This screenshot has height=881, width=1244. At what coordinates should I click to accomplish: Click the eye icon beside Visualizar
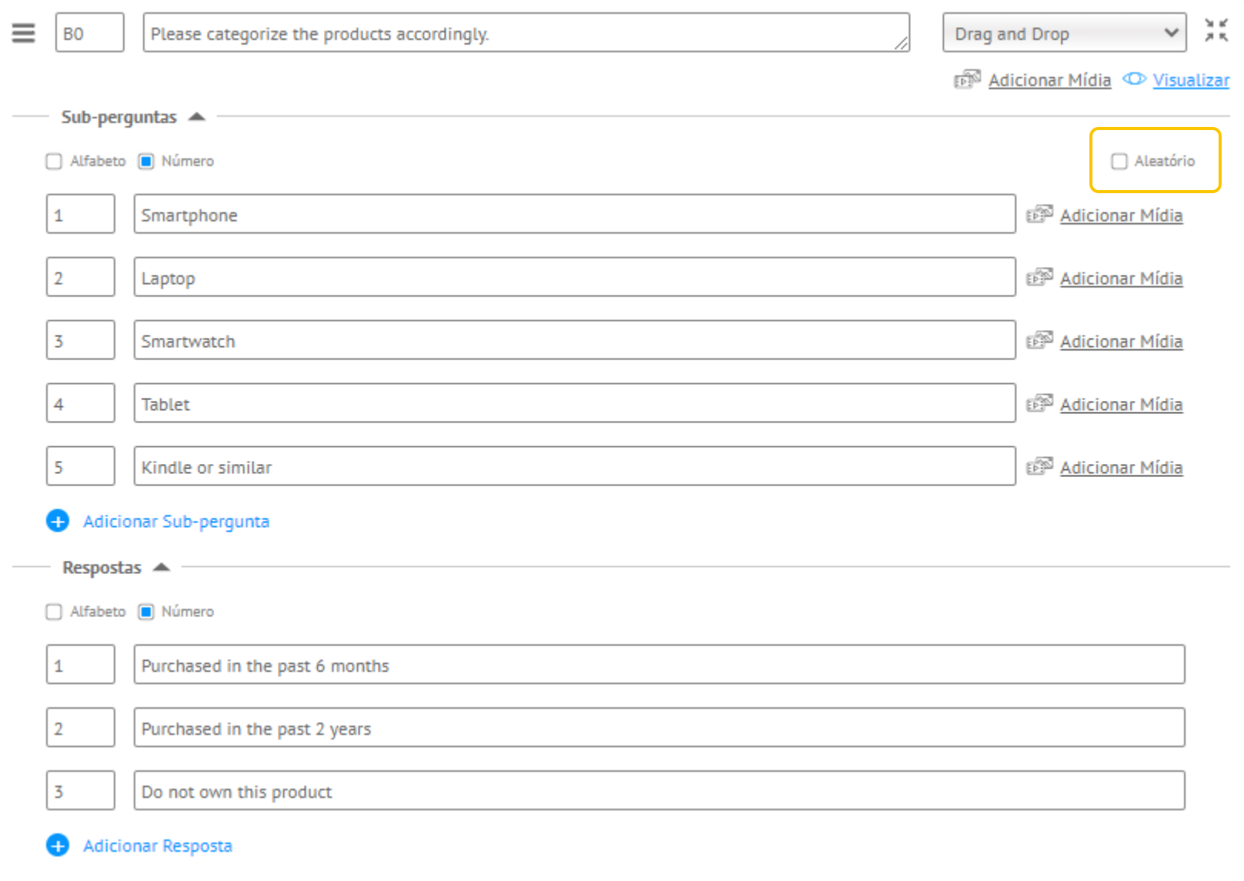1134,79
